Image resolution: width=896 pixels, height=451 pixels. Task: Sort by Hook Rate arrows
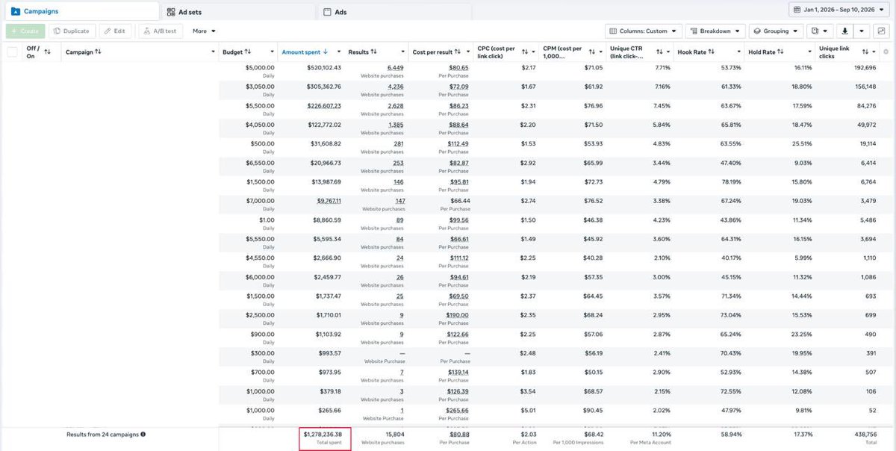click(x=712, y=52)
